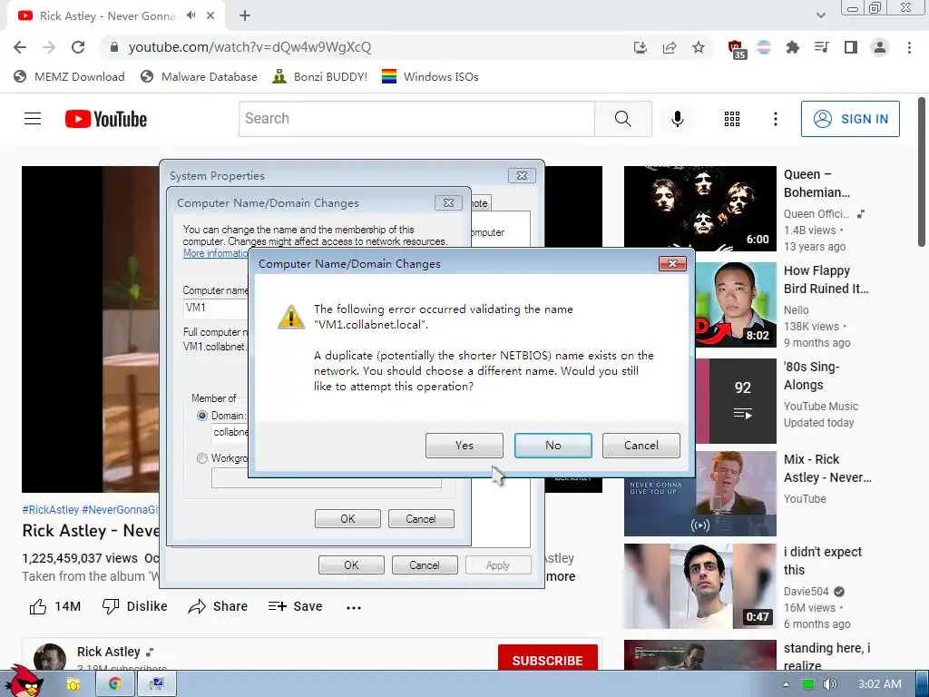Open the Chrome profile avatar
Image resolution: width=929 pixels, height=697 pixels.
coord(880,47)
